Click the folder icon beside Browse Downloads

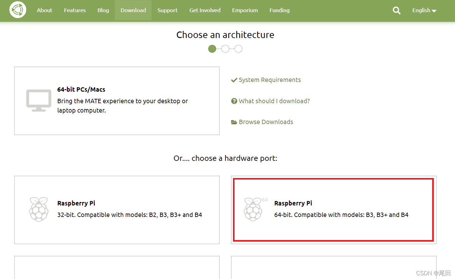pos(234,122)
